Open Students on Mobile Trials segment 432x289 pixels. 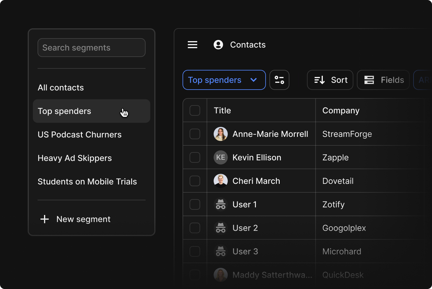tap(87, 182)
